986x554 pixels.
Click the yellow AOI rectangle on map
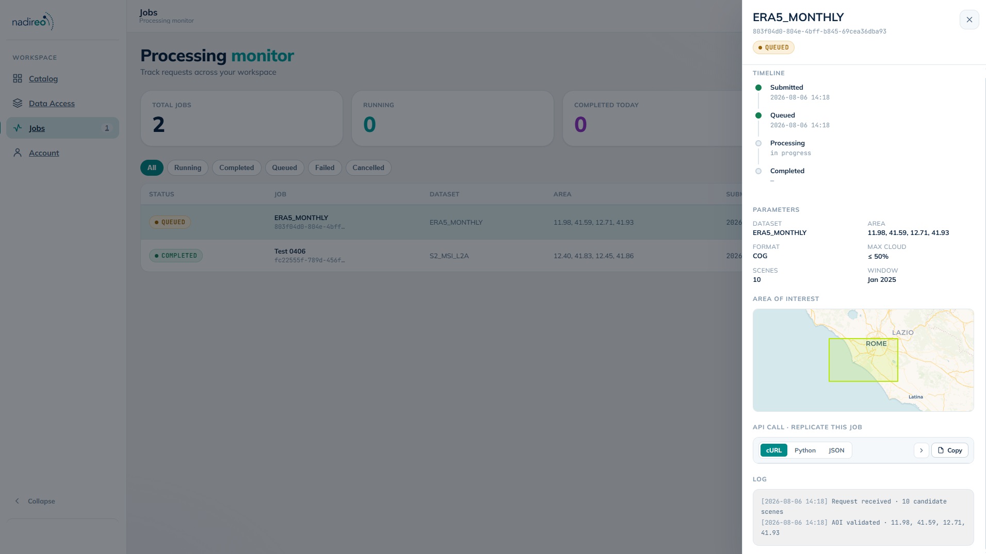pos(863,360)
